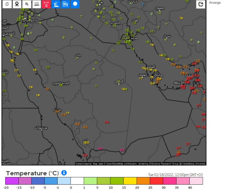Screen dimensions: 228x193
Task: Pick the blue -5 legend swatch
Action: [x=51, y=181]
